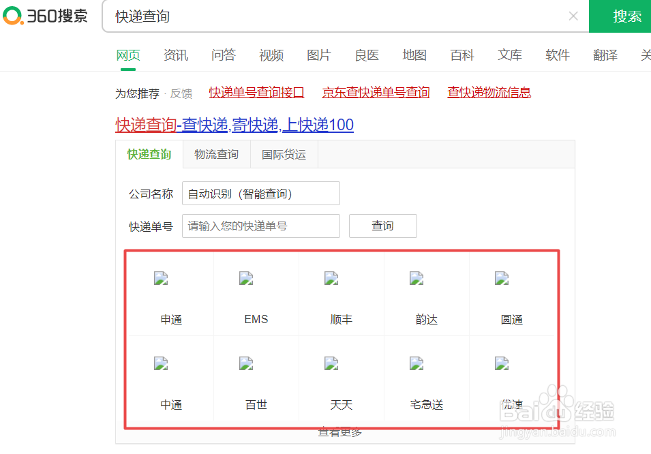Click the 优速 courier icon
The width and height of the screenshot is (651, 454).
tap(502, 363)
